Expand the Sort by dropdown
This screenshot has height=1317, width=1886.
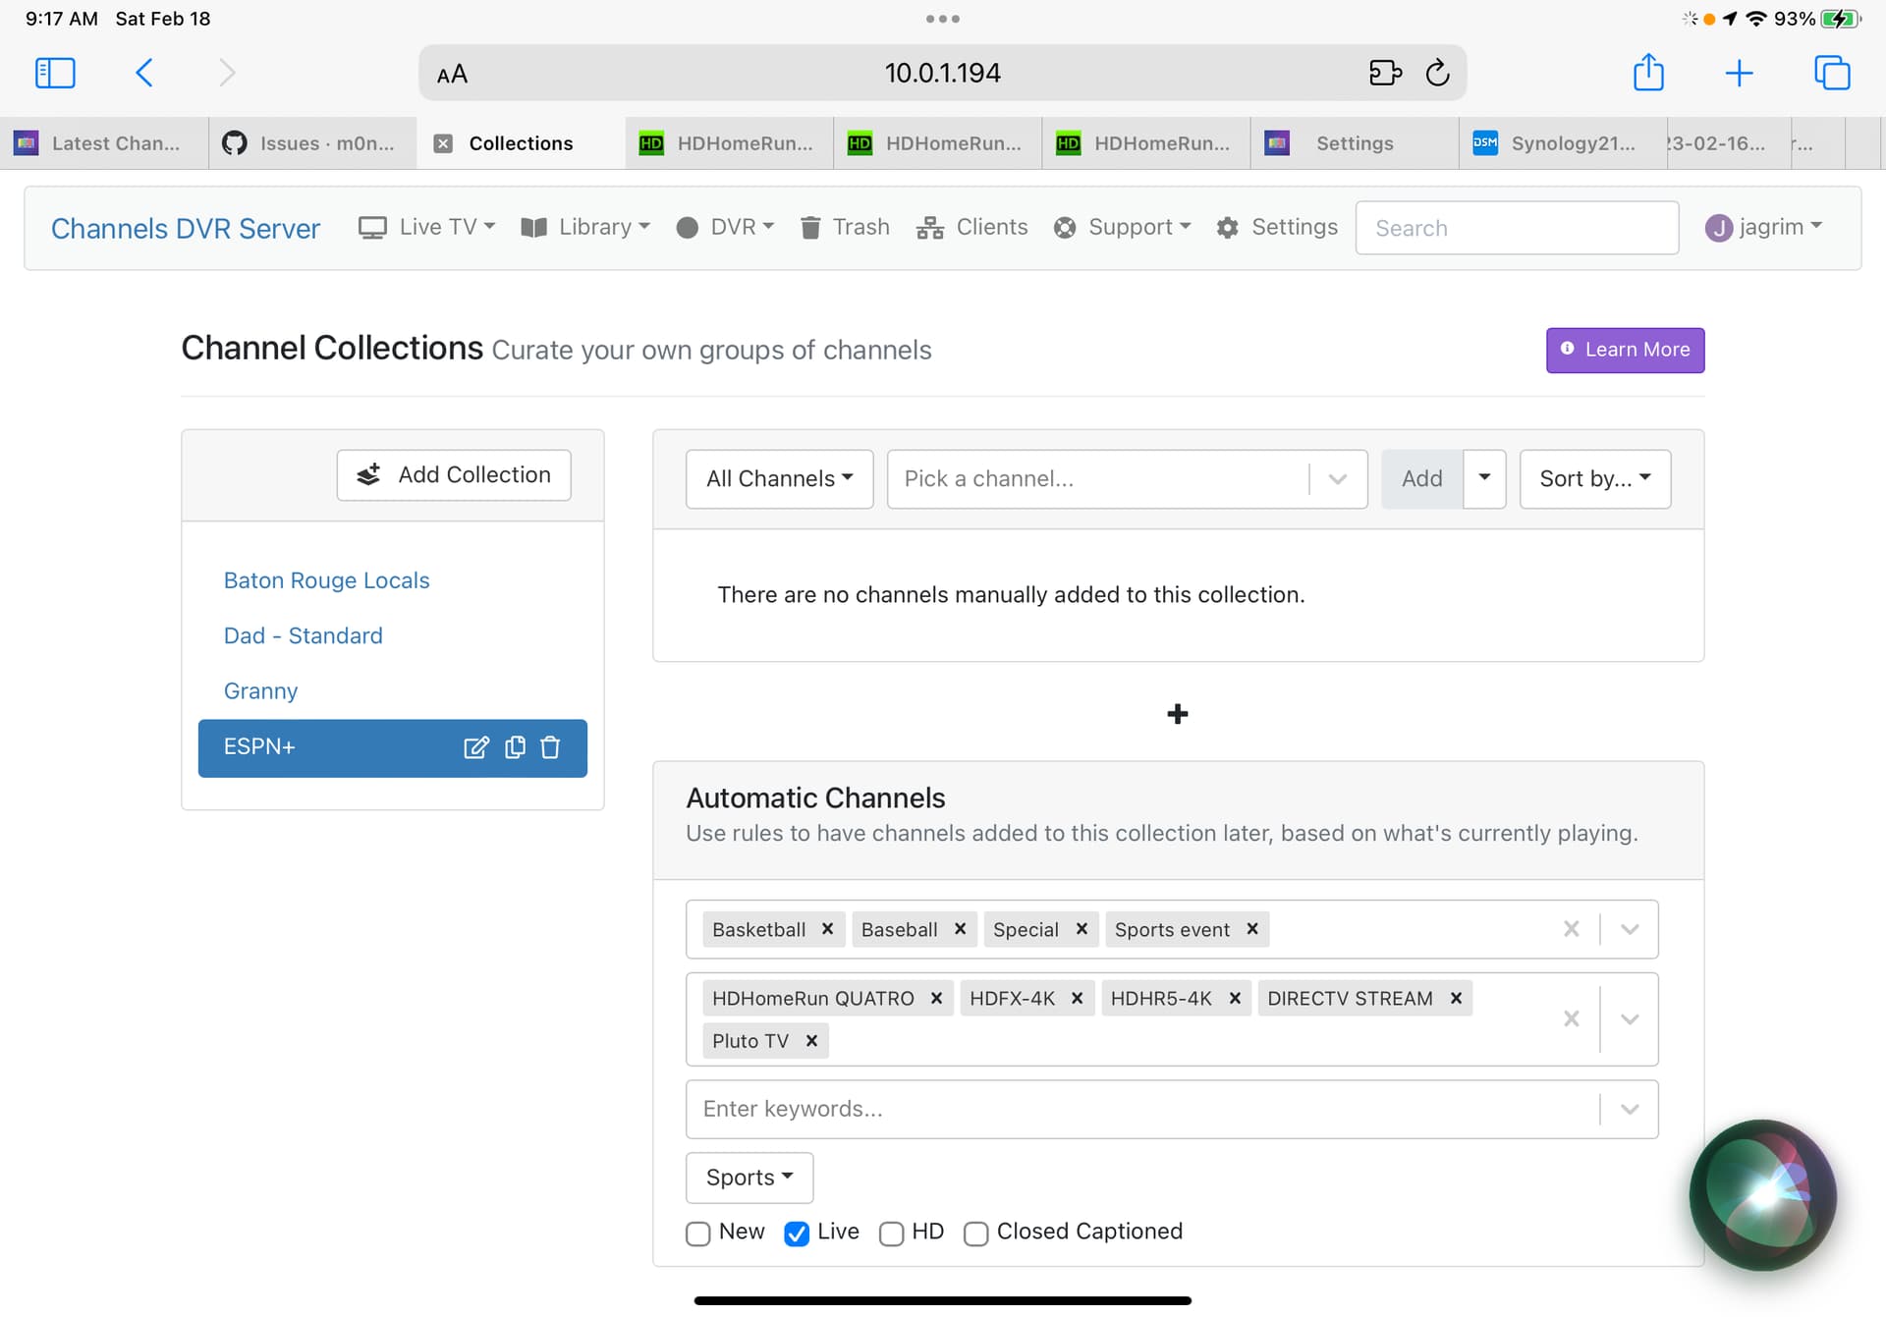(1594, 478)
